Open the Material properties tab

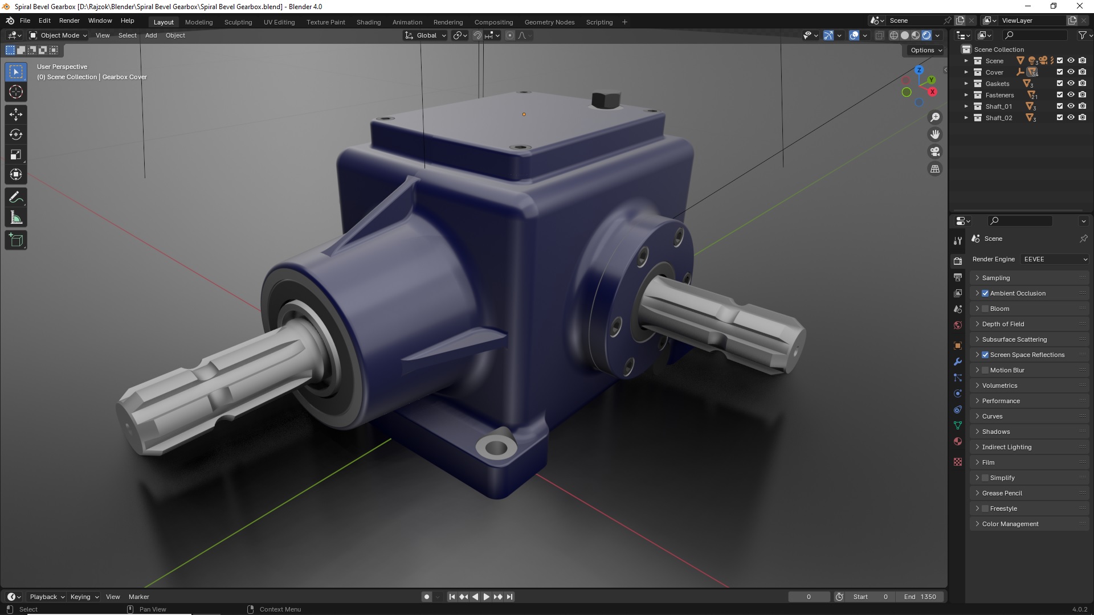point(958,442)
